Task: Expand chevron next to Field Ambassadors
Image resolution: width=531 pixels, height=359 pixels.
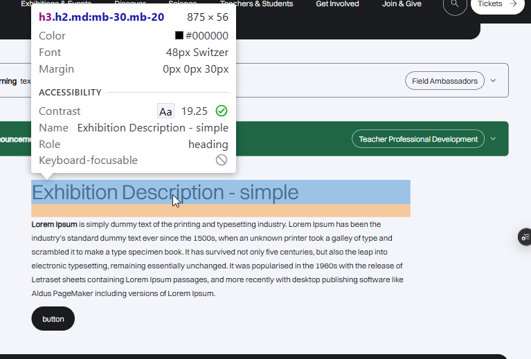Action: coord(493,80)
